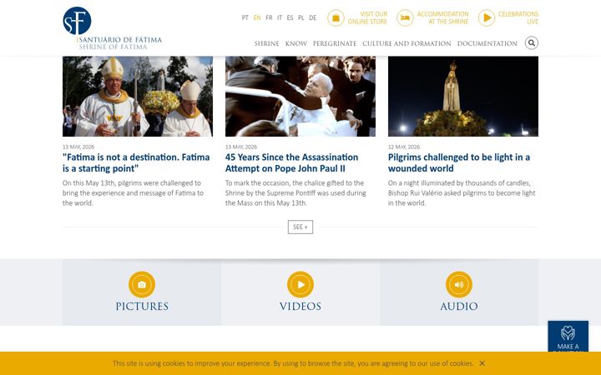This screenshot has height=375, width=601.
Task: Click the Pictures camera icon
Action: (x=142, y=284)
